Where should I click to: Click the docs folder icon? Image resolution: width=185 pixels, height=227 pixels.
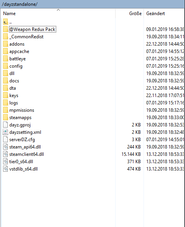point(5,81)
